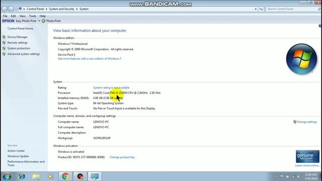322x181 pixels.
Task: Switch to Bandicam recorder in the taskbar
Action: pos(80,176)
